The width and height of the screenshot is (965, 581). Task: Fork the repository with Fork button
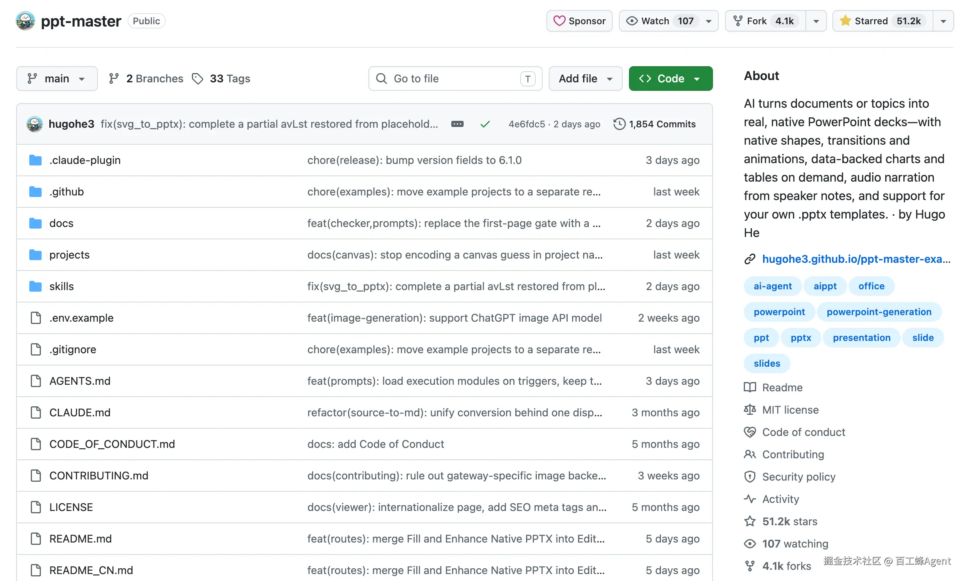point(765,21)
